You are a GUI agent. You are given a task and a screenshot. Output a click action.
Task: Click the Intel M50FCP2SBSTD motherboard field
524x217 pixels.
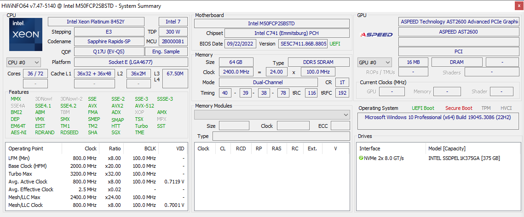[272, 23]
